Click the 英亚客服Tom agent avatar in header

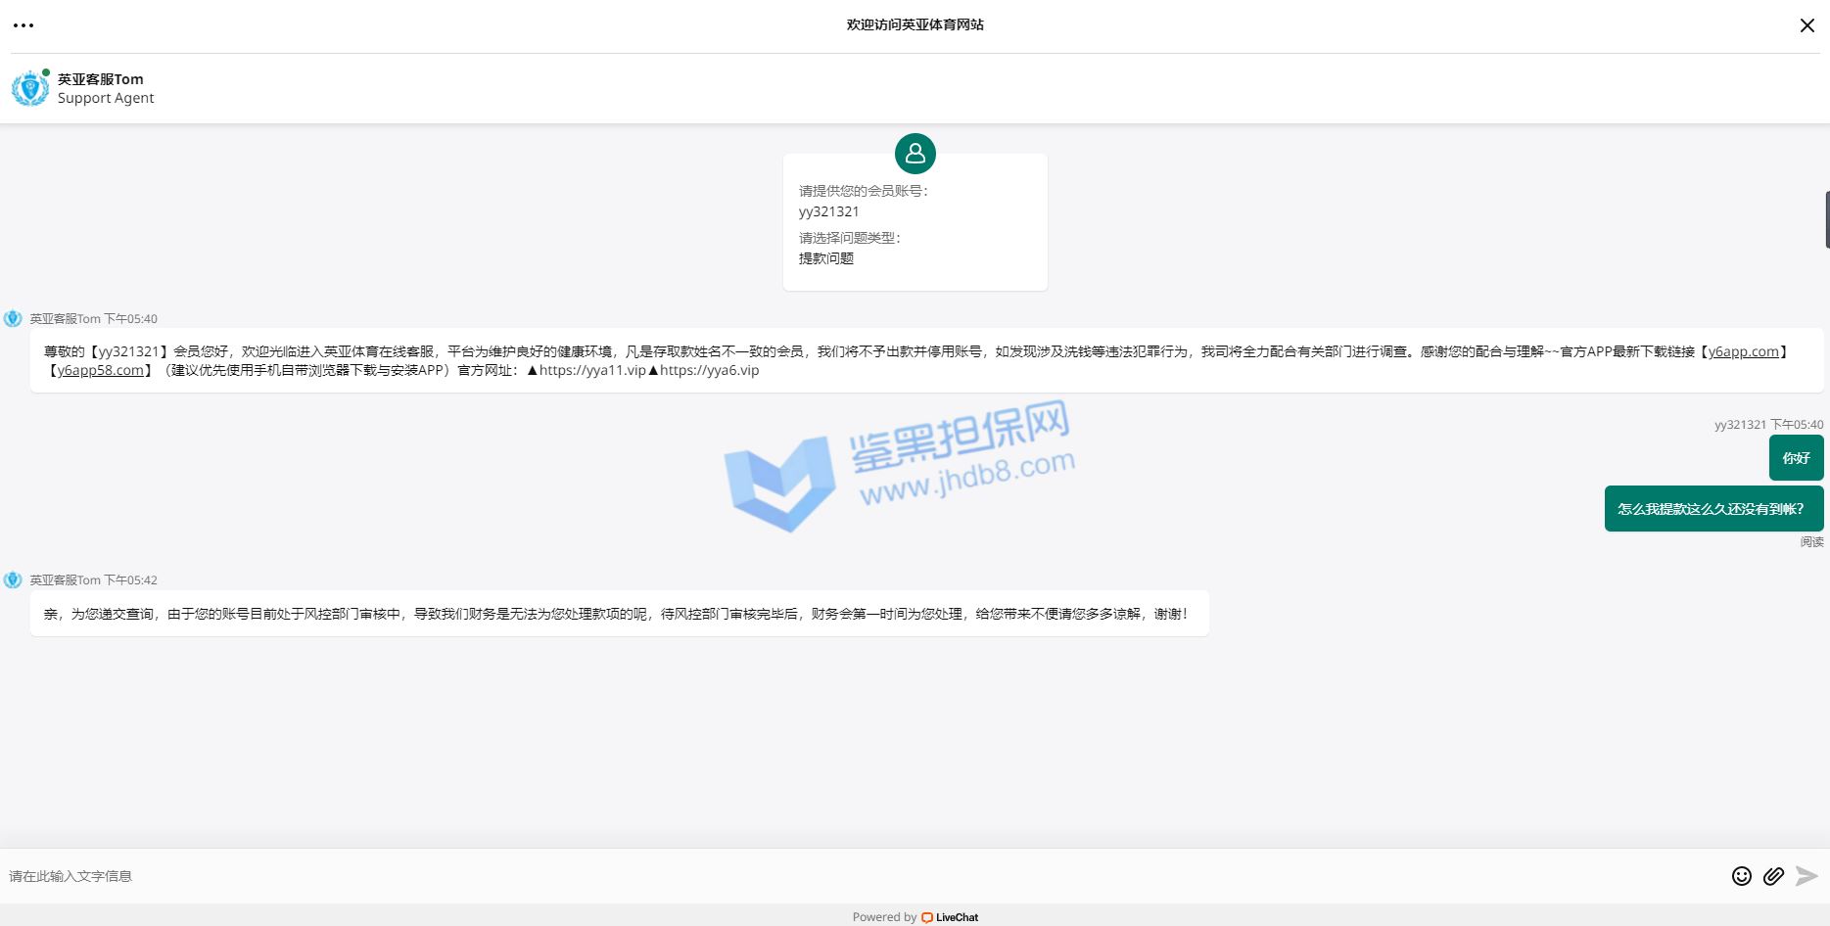coord(29,88)
